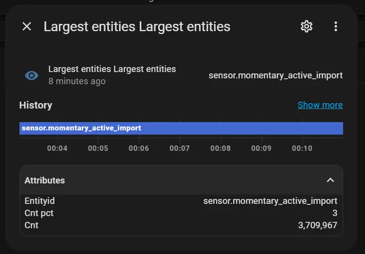Image resolution: width=365 pixels, height=254 pixels.
Task: Click the dialog title text
Action: click(x=137, y=27)
